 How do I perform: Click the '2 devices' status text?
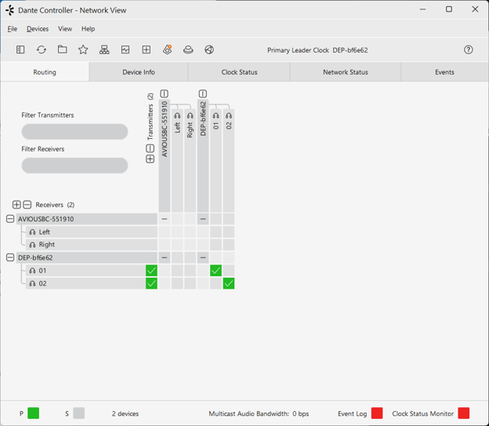pyautogui.click(x=125, y=413)
